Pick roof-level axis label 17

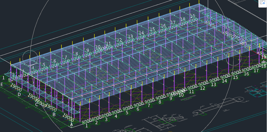coord(173,22)
